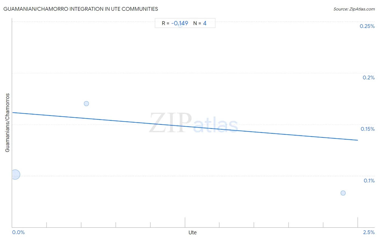Image resolution: width=378 pixels, height=240 pixels.
Task: Click the Guamanians/Chamorros y-axis label
Action: coord(8,123)
